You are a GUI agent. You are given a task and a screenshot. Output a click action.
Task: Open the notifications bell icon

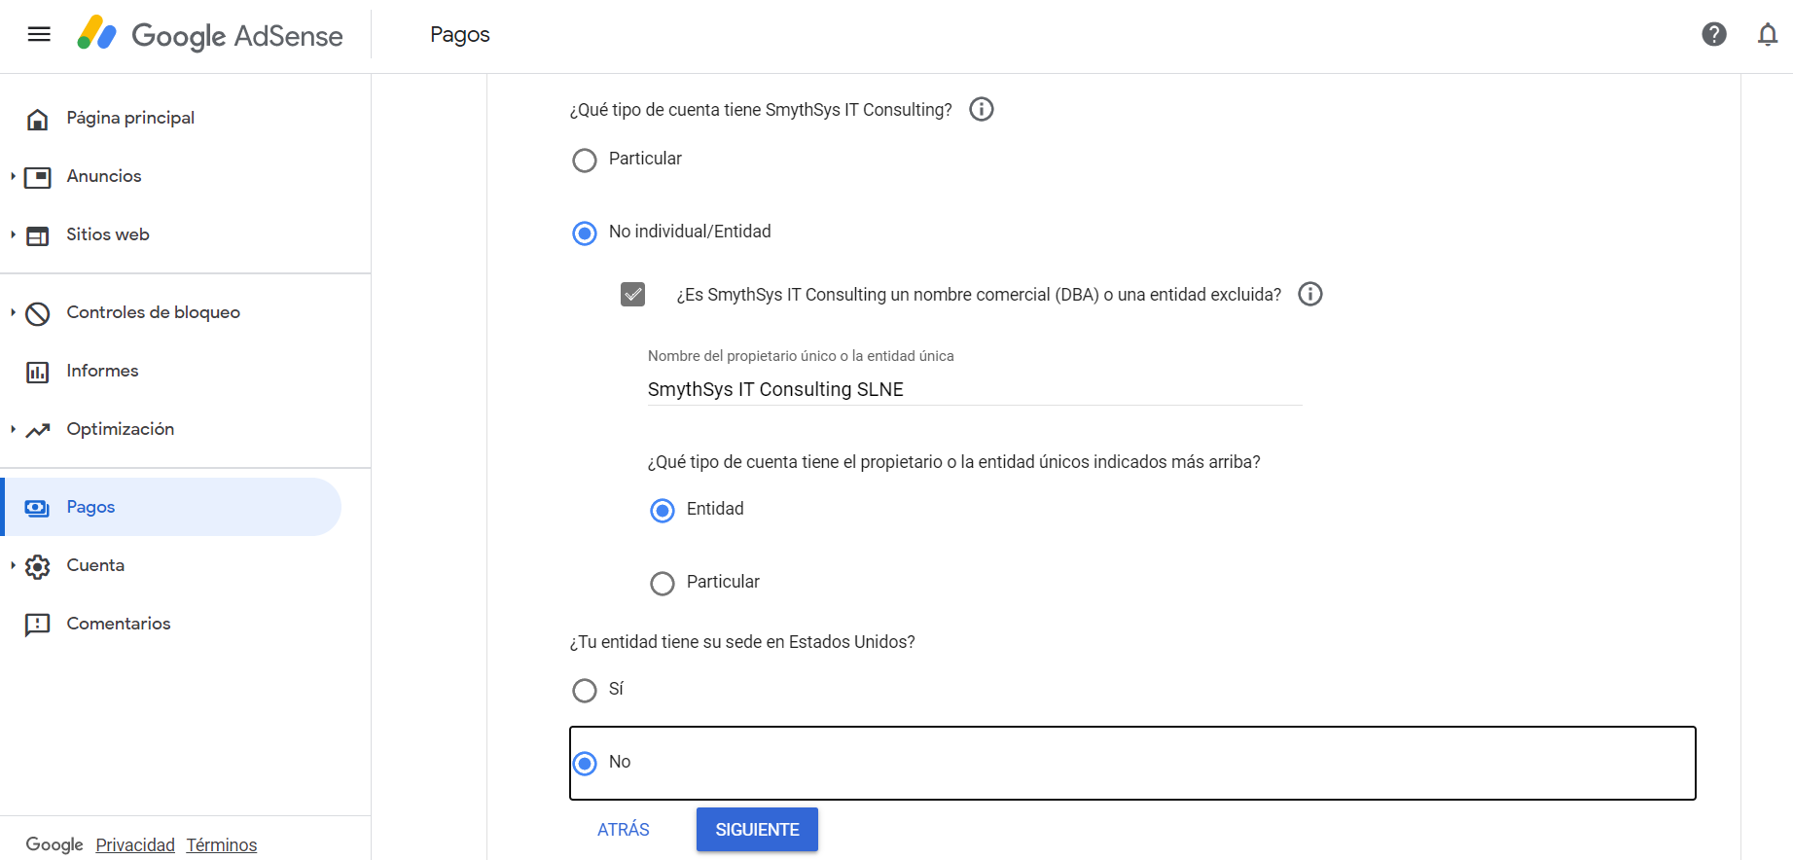point(1767,35)
